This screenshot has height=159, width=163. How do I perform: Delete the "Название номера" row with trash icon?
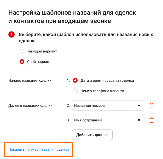152,105
